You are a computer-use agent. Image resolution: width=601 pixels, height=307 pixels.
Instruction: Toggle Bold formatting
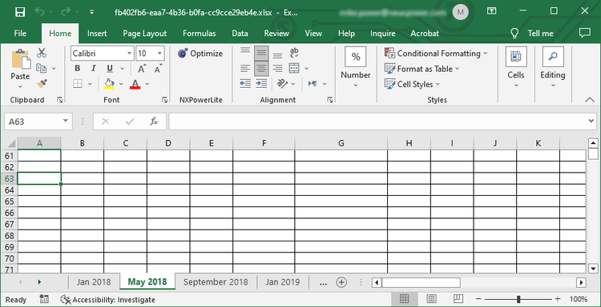(x=78, y=69)
